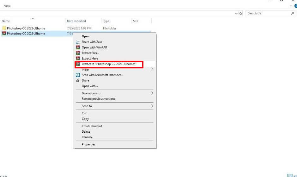This screenshot has width=297, height=177.
Task: Click the RAR archive icon of Photoshop CC 2023-JBhome
Action: [4, 34]
